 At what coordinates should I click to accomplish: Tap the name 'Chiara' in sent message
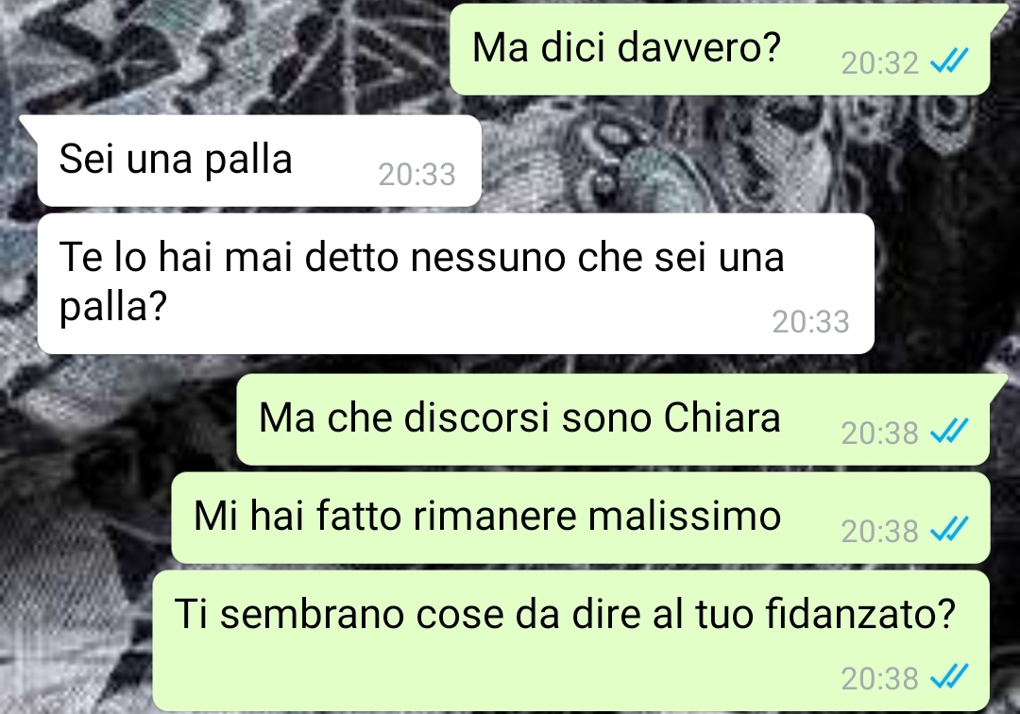tap(722, 416)
